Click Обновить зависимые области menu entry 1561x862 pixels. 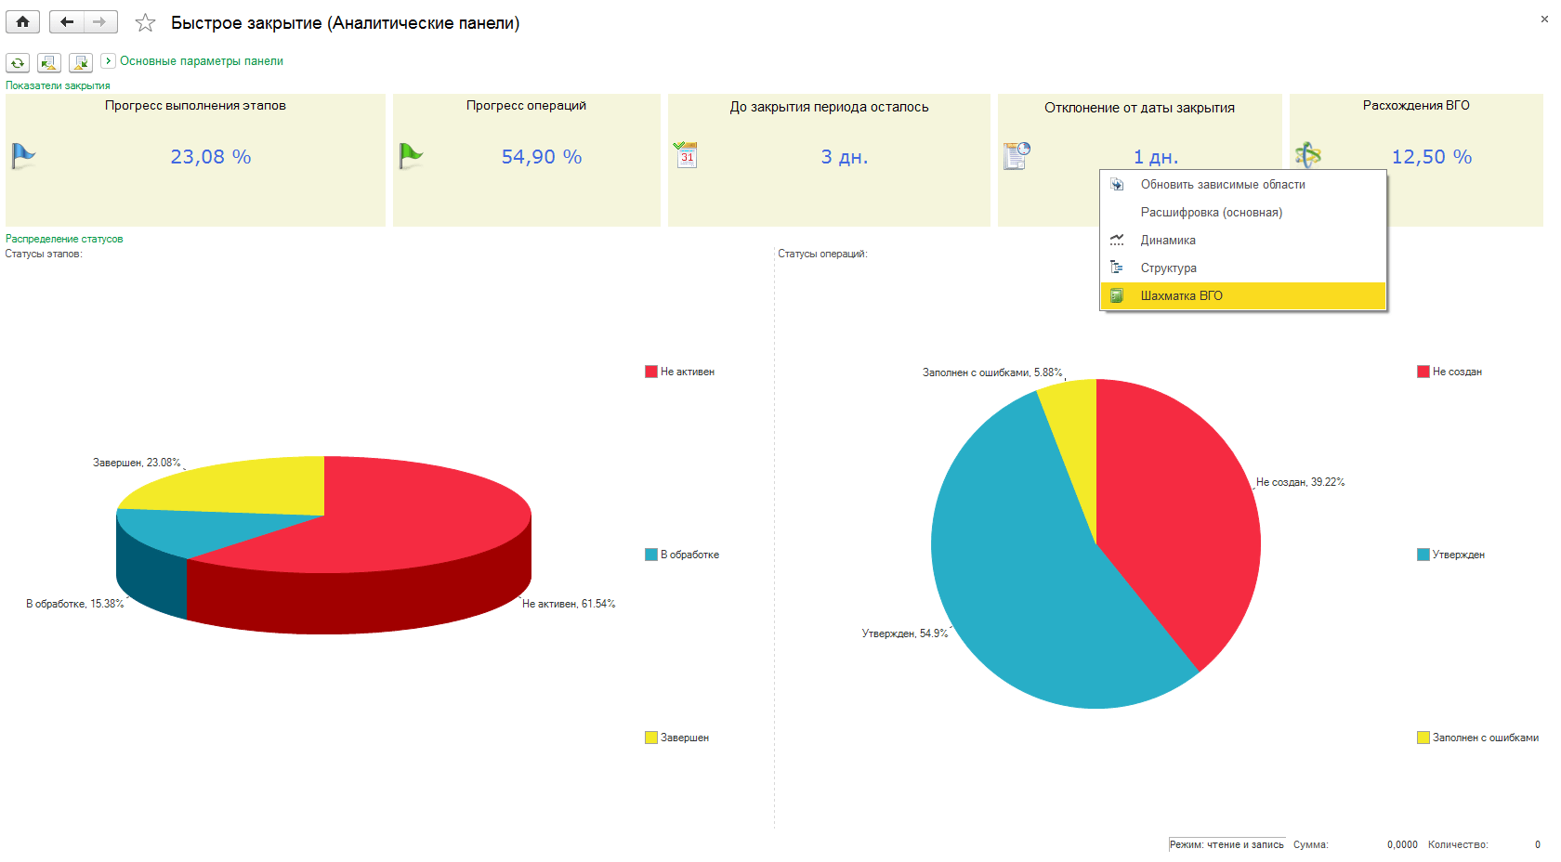(1222, 185)
